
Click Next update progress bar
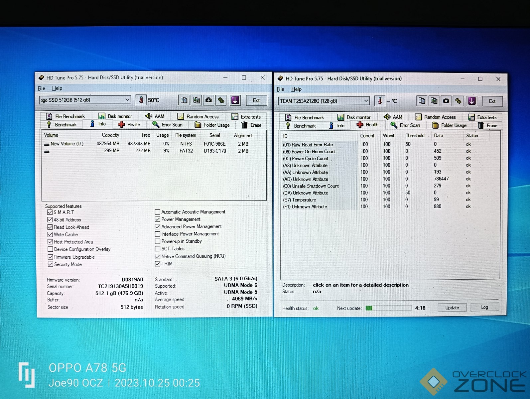tap(388, 308)
